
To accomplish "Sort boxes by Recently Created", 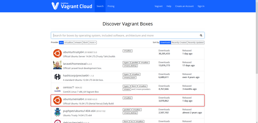I will [x=179, y=42].
